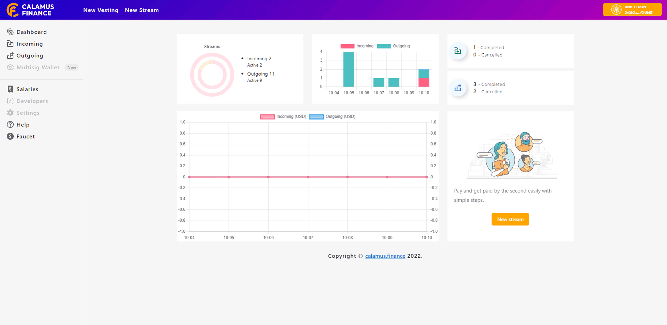The height and width of the screenshot is (325, 667).
Task: Click the Help question mark icon
Action: pos(10,125)
